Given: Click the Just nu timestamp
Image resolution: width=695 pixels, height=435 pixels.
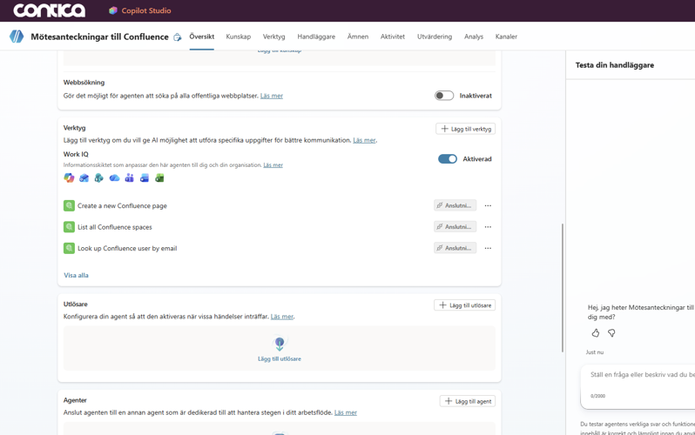Looking at the screenshot, I should (x=595, y=352).
